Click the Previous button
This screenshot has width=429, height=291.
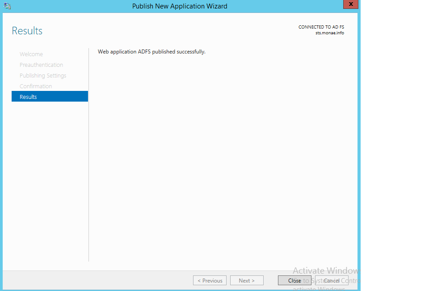click(210, 280)
